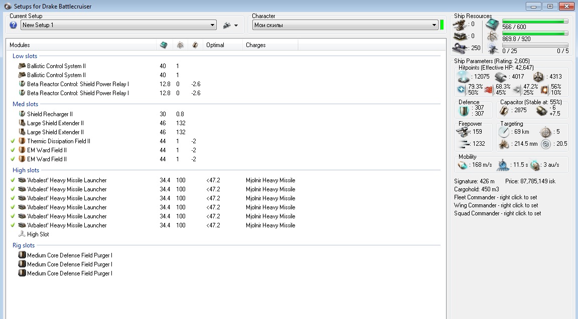The height and width of the screenshot is (319, 578).
Task: Open the ship setup tools dropdown arrow
Action: pyautogui.click(x=236, y=26)
